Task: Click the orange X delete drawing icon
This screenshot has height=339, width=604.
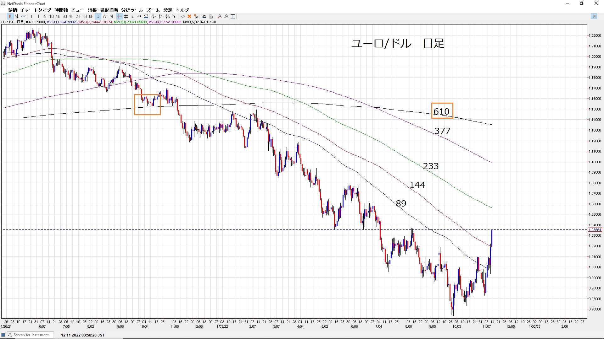Action: pos(189,16)
